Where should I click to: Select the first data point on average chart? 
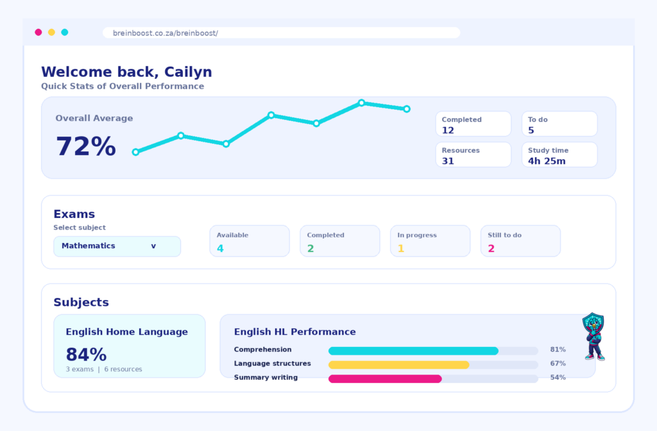[135, 152]
